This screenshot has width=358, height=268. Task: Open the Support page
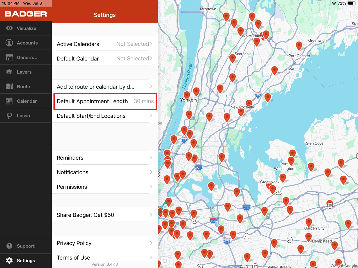(26, 246)
